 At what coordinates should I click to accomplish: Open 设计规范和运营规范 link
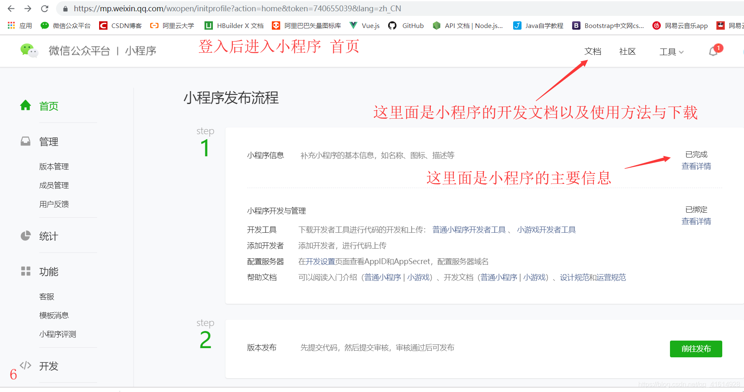tap(593, 277)
